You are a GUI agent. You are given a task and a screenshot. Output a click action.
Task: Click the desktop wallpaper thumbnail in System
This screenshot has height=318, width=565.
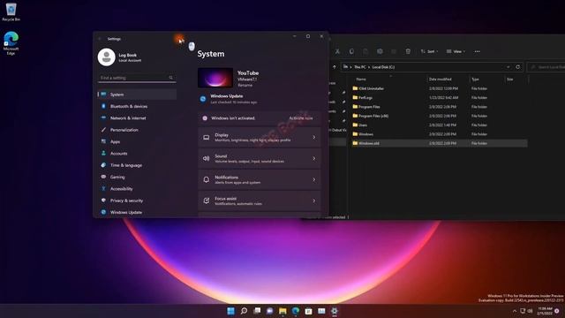point(215,78)
